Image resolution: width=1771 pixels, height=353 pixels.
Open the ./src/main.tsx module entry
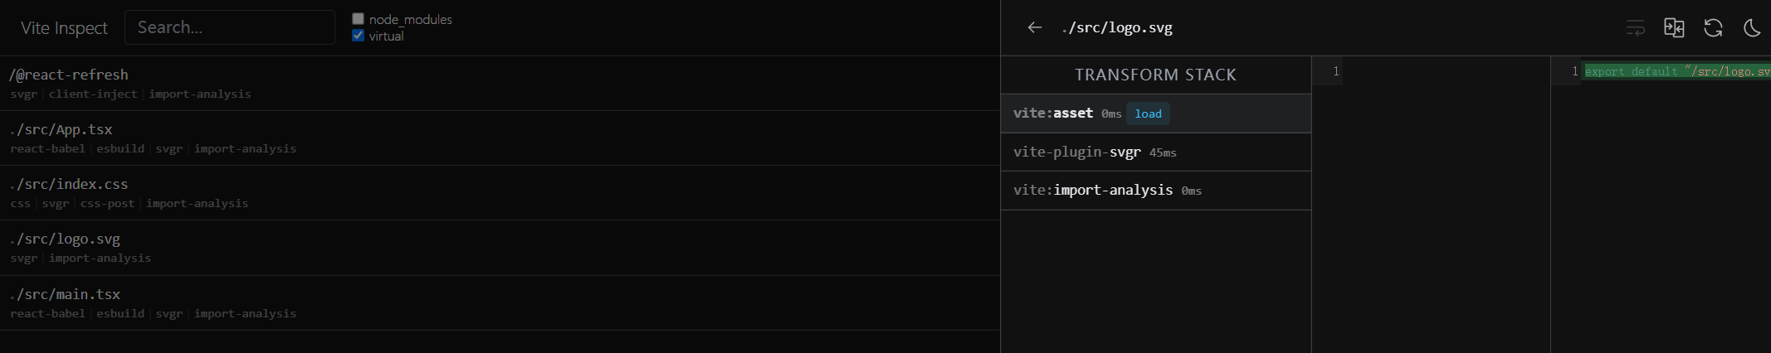500,302
